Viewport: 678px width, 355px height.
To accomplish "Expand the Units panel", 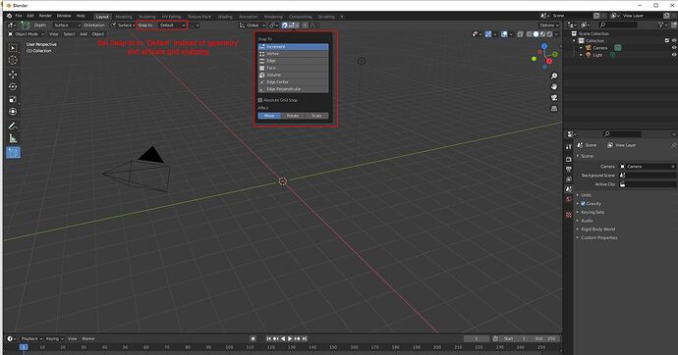I will coord(585,195).
